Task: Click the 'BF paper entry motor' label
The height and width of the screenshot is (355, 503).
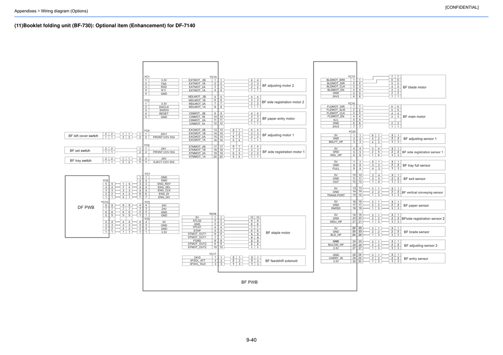Action: pos(279,118)
